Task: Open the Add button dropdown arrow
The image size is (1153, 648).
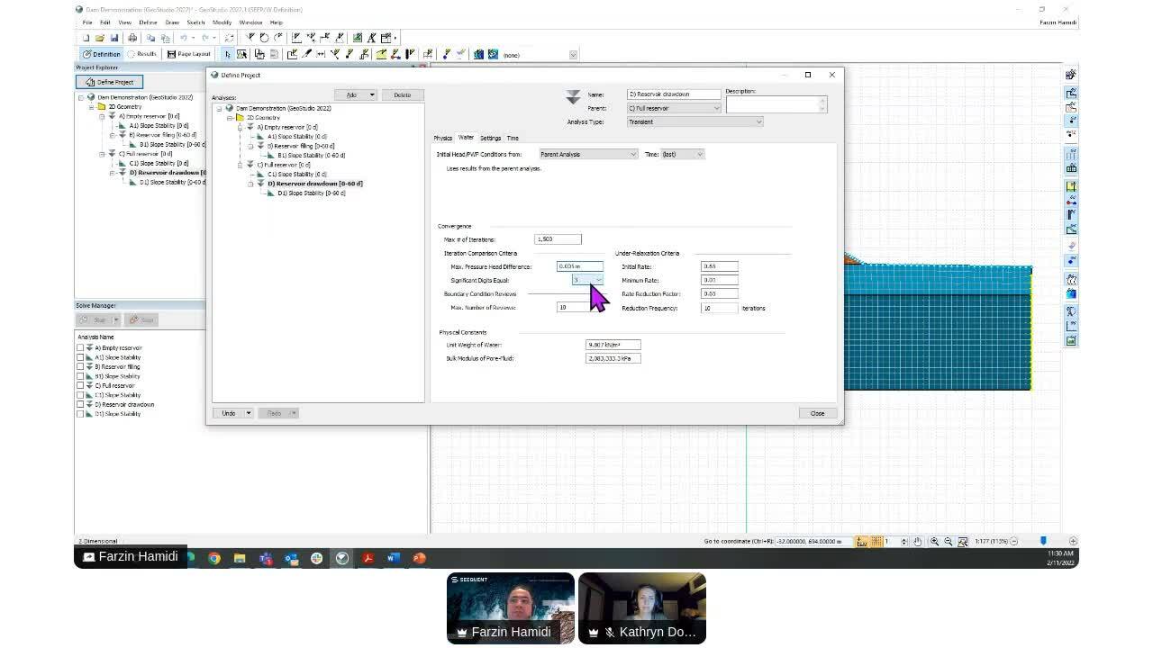Action: pos(372,94)
